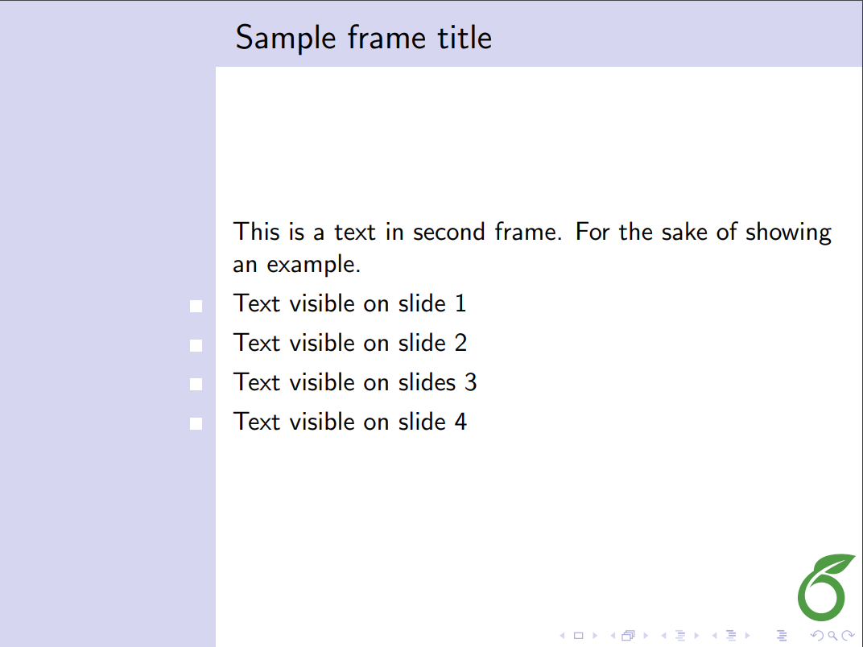Click the stacked frames navigation icon

[628, 636]
